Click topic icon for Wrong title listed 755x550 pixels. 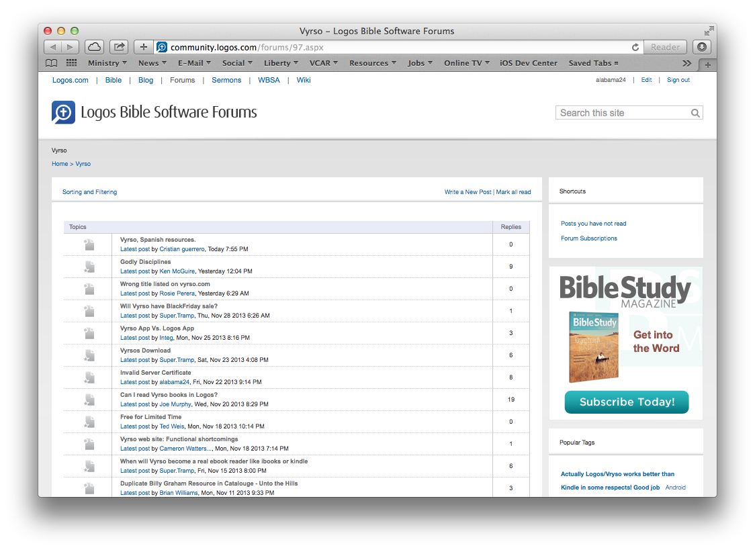click(x=89, y=289)
